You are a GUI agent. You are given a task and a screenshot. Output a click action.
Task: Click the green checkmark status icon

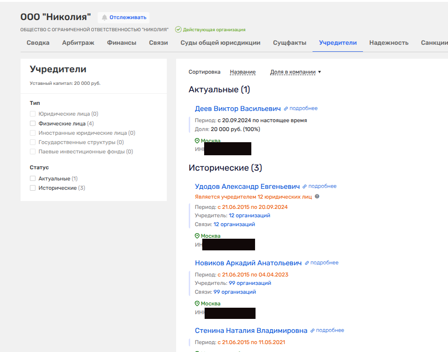[x=178, y=29]
